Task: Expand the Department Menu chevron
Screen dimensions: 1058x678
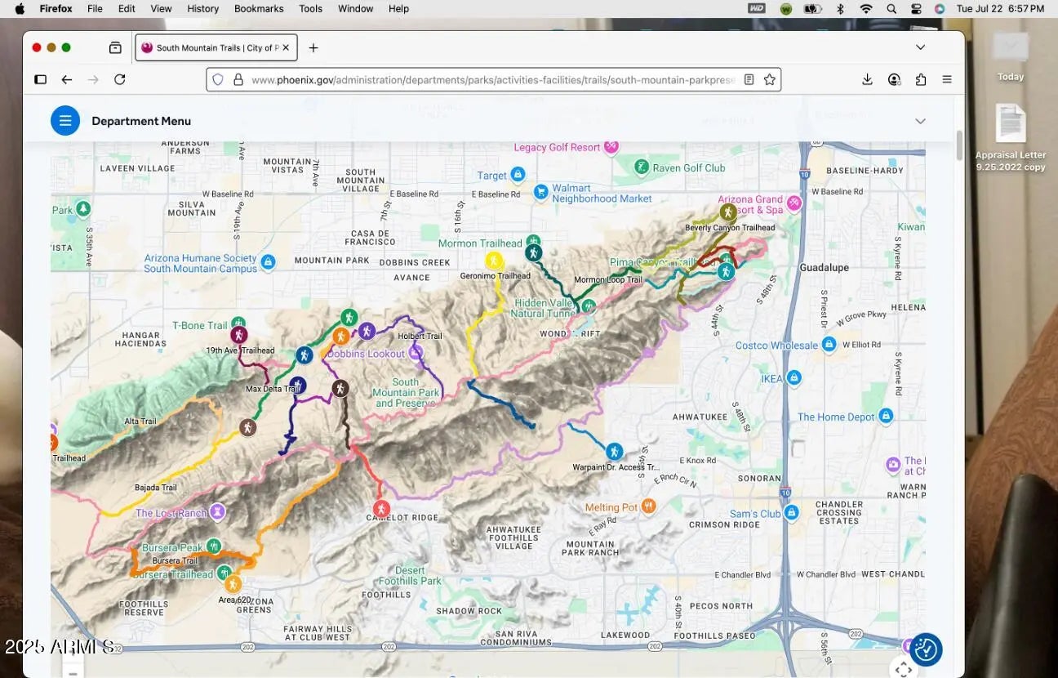Action: coord(920,121)
